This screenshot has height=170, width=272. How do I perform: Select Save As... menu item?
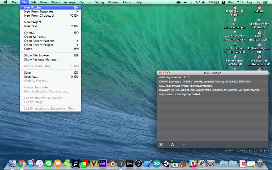[x=50, y=77]
